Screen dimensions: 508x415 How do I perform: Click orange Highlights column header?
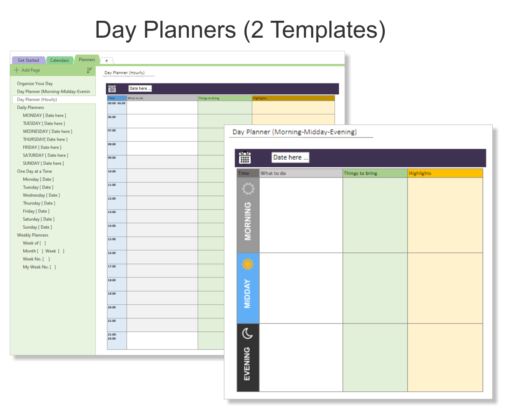445,173
